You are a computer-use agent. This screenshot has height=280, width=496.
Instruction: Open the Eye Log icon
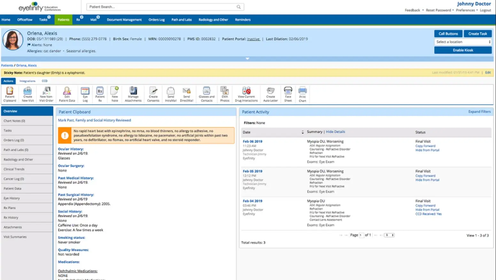pos(85,94)
